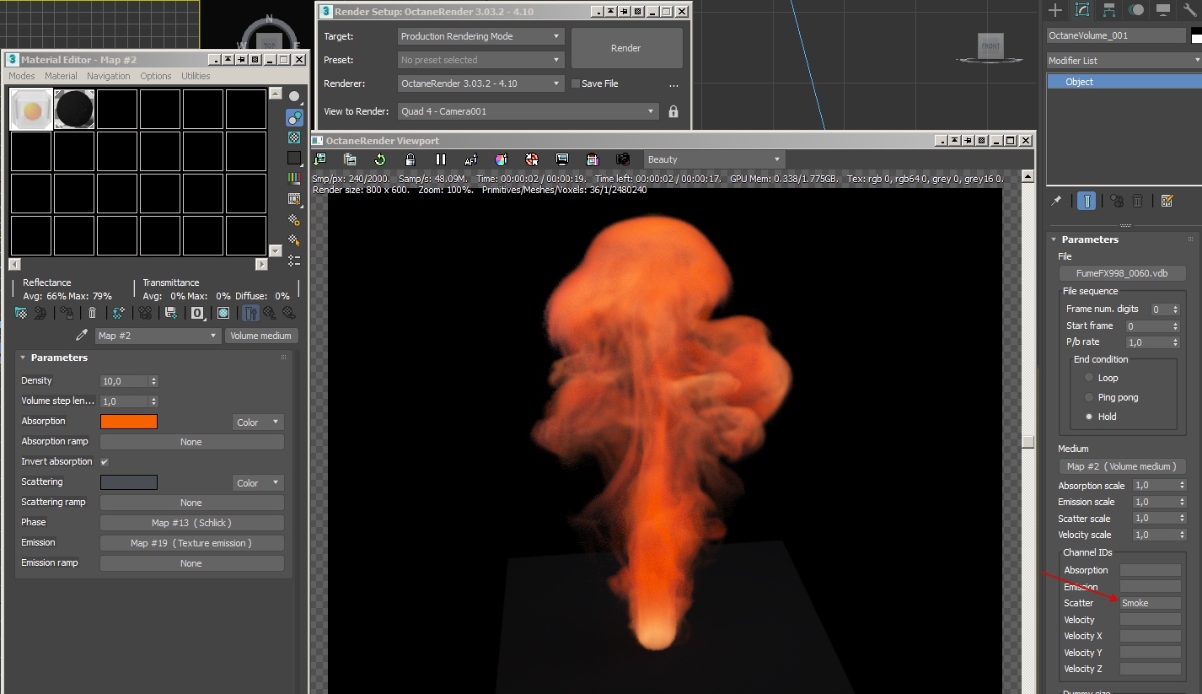Select the Loop end condition
The height and width of the screenshot is (694, 1202).
1090,378
